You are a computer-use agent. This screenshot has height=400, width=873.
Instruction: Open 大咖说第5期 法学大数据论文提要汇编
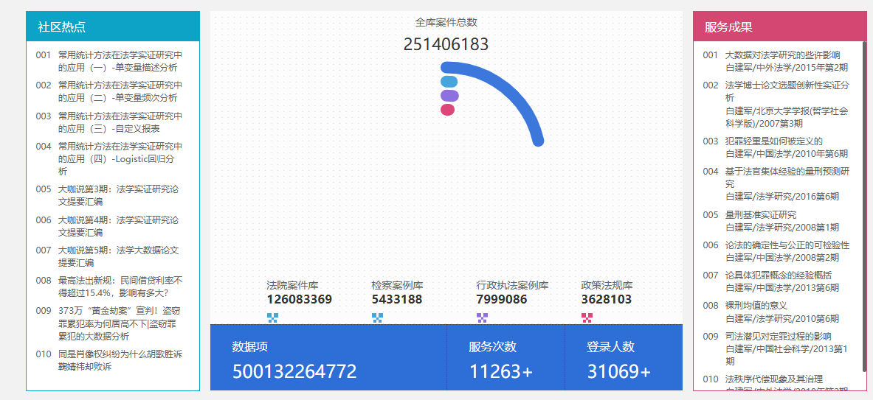click(x=118, y=256)
